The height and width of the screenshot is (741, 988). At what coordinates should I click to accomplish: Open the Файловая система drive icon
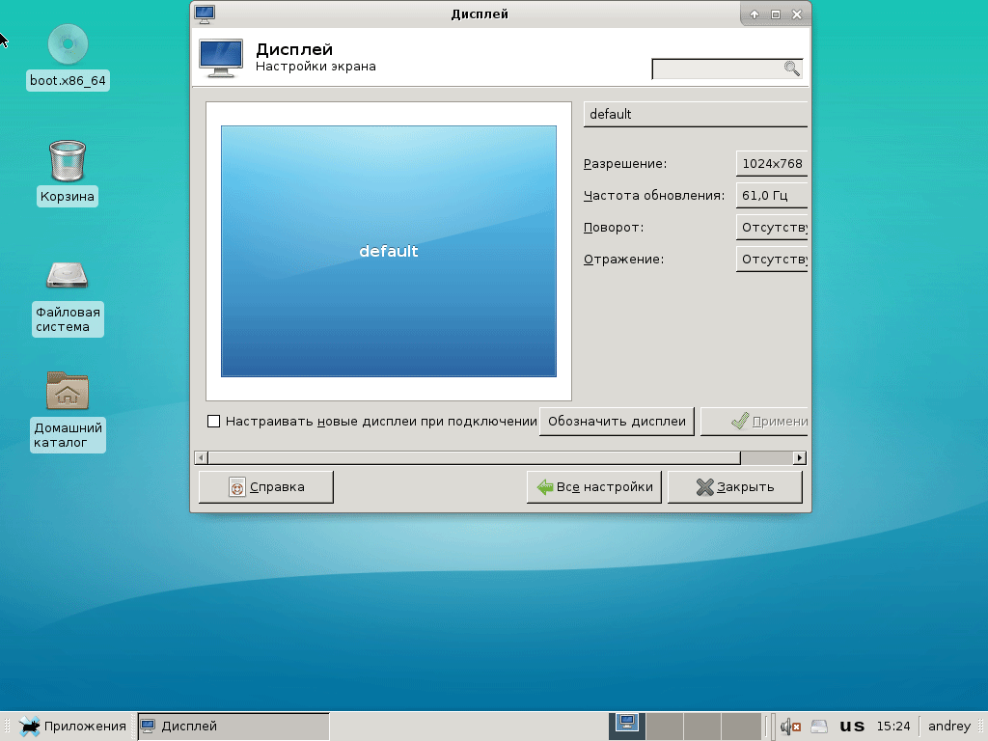pos(68,275)
